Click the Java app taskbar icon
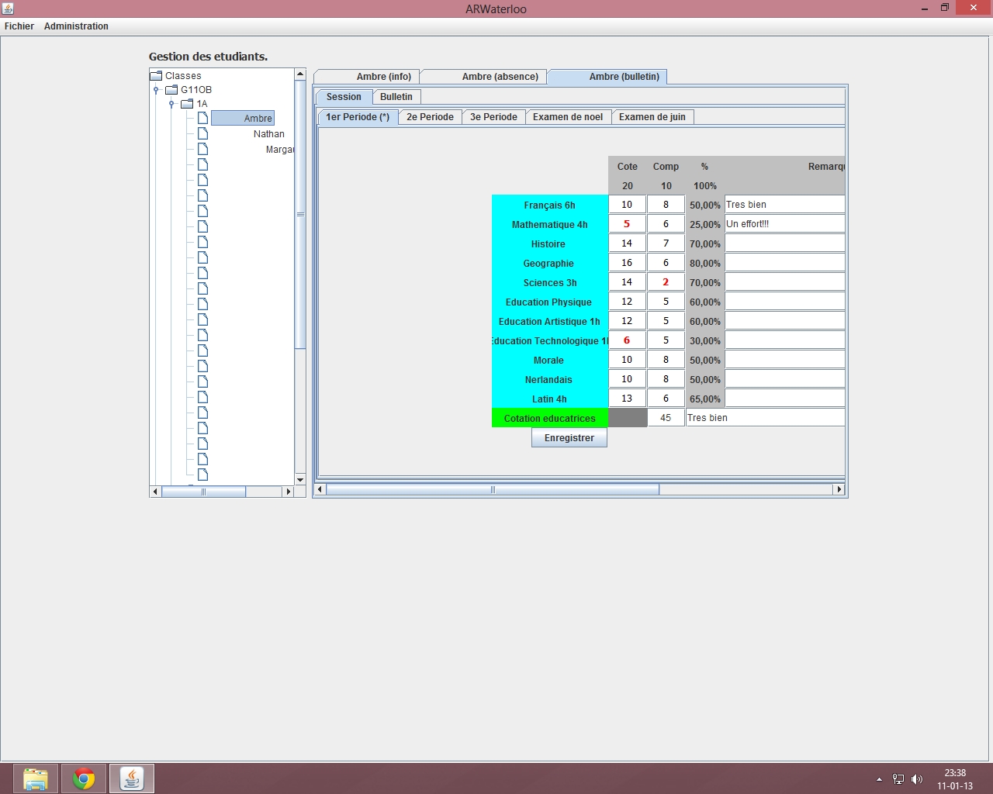The width and height of the screenshot is (993, 794). 132,778
